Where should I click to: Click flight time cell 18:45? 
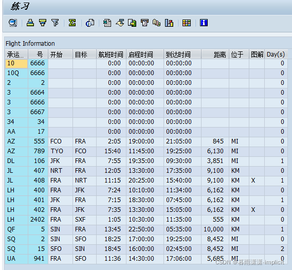112,249
